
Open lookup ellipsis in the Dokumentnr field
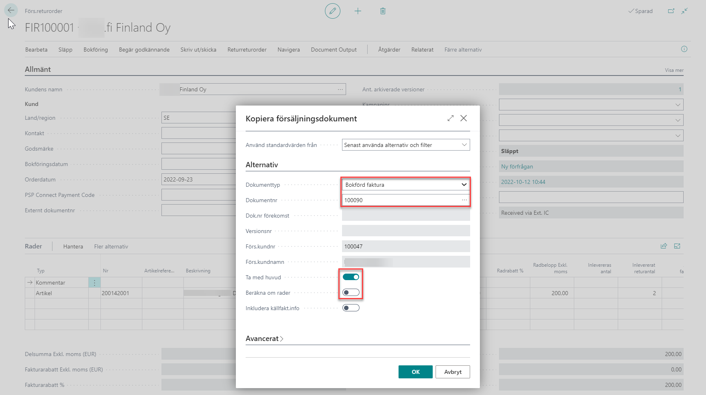click(x=464, y=200)
